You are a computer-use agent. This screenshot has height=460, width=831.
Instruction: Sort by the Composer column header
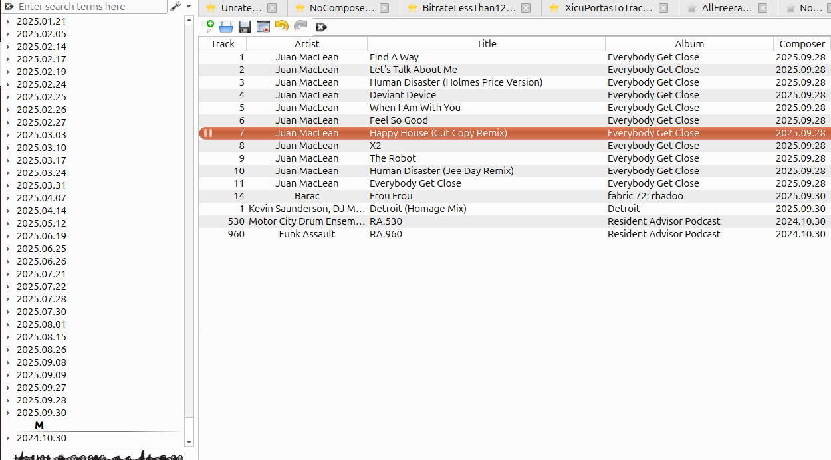802,44
